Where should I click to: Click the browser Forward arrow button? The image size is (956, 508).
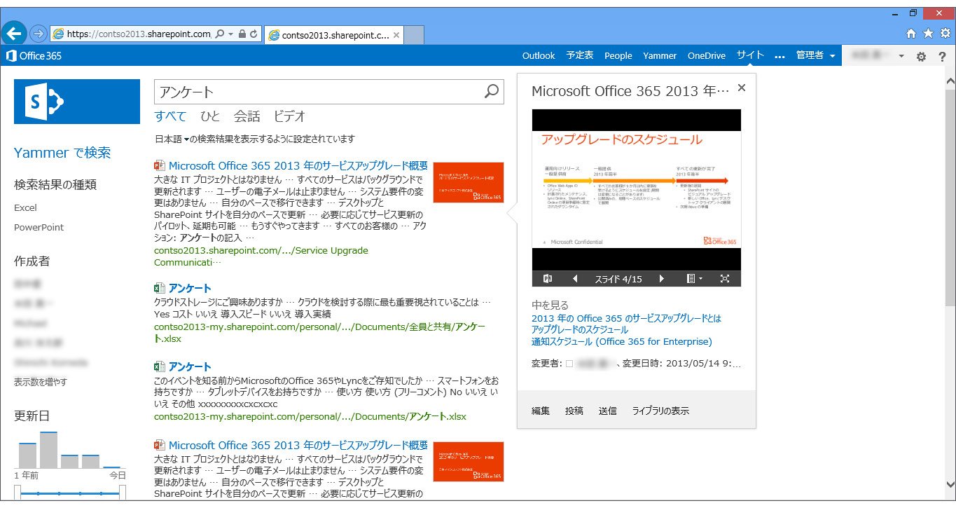tap(38, 34)
